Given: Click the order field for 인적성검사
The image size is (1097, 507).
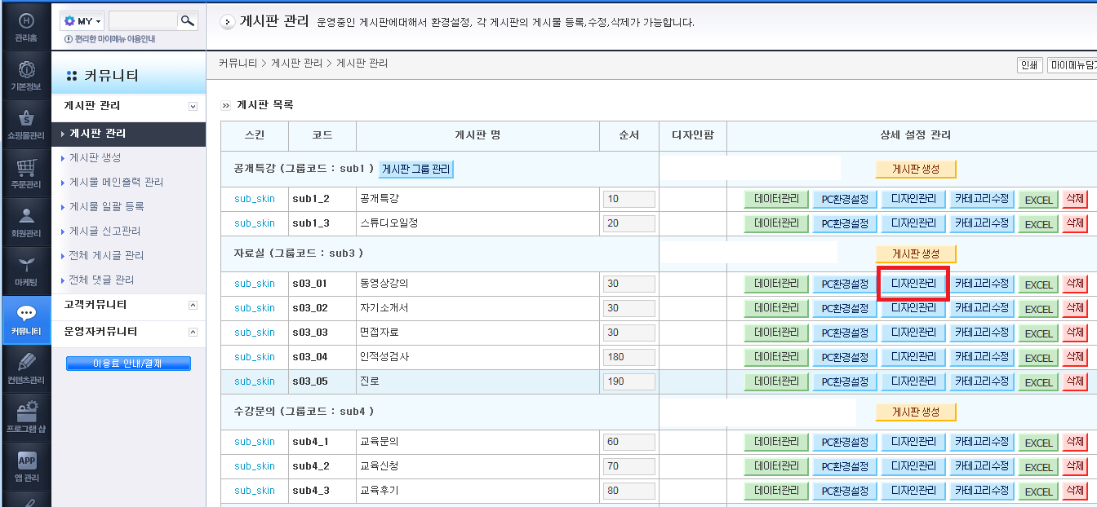Looking at the screenshot, I should (x=629, y=357).
